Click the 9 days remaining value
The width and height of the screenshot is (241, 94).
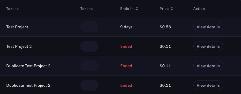126,27
